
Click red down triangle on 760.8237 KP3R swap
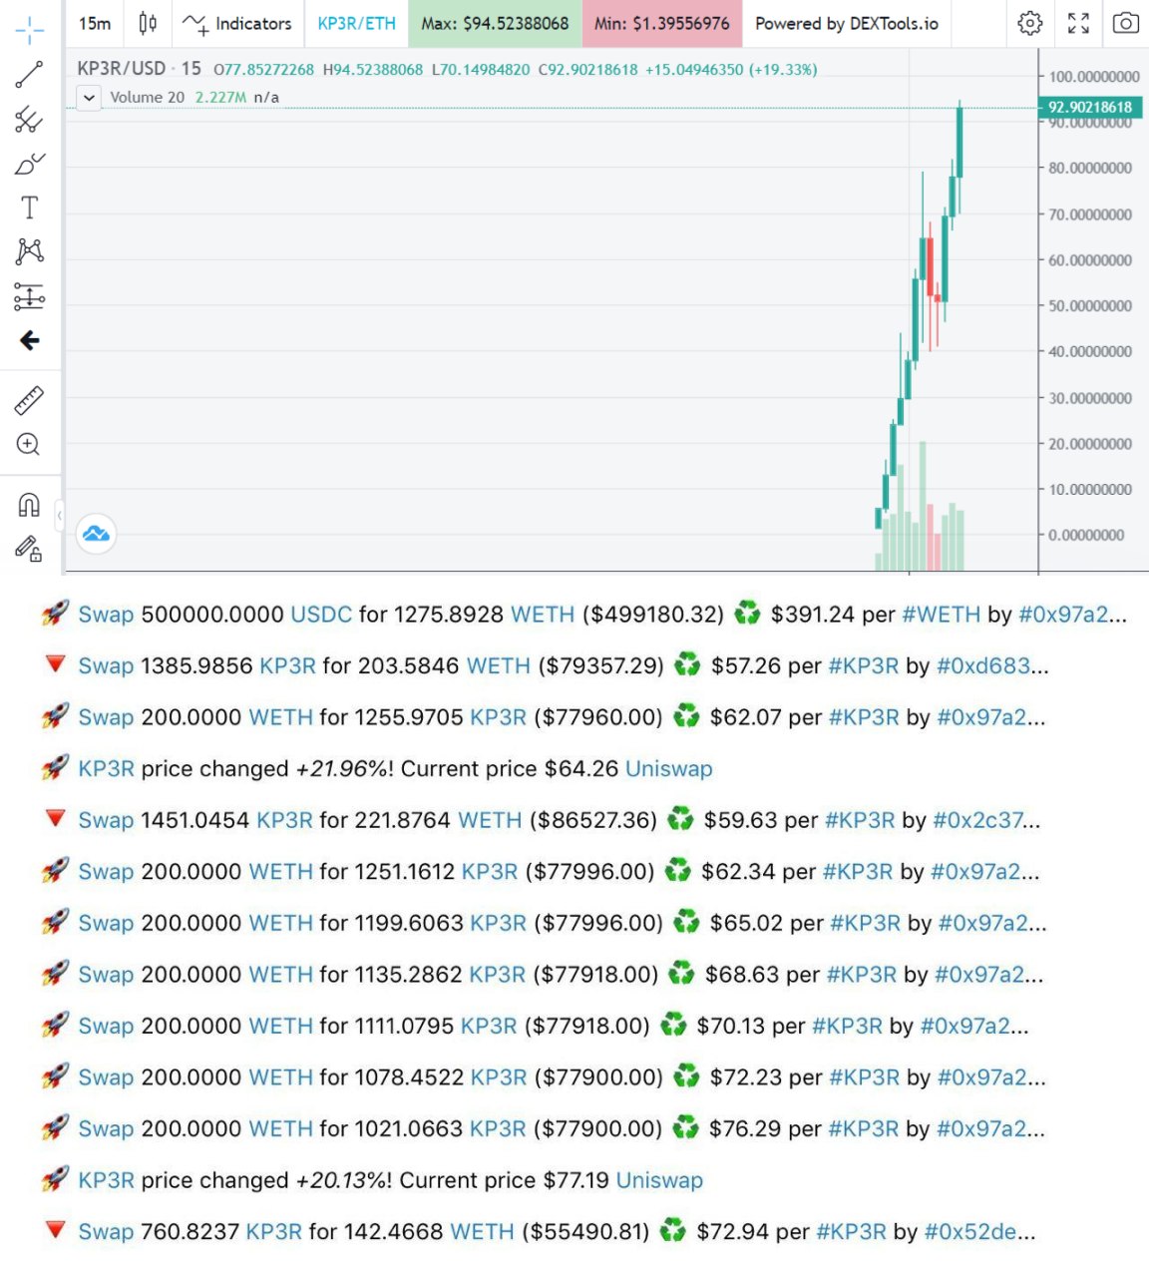pyautogui.click(x=56, y=1230)
